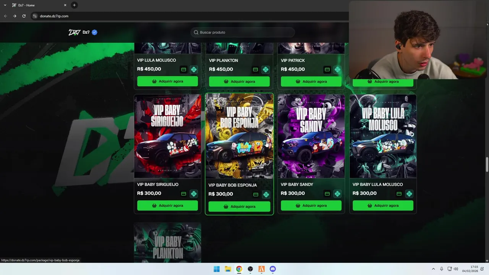
Task: Click the VIP PATRICK product title
Action: click(x=293, y=60)
